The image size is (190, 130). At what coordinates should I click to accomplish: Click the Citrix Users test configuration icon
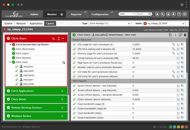click(x=63, y=62)
